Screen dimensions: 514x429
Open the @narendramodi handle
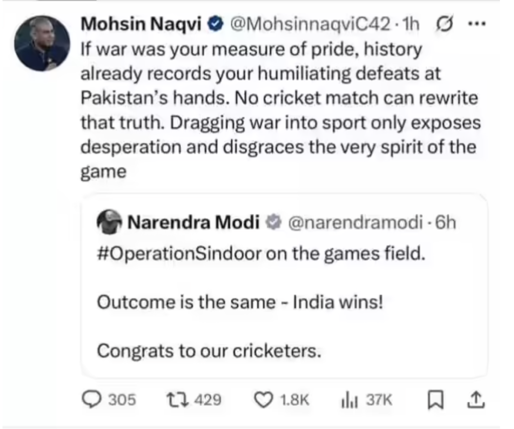pos(354,222)
